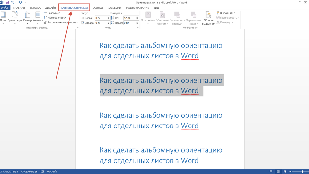Switch to the РАЗМЕТКА СТРАНИЦЫ tab

pyautogui.click(x=74, y=8)
